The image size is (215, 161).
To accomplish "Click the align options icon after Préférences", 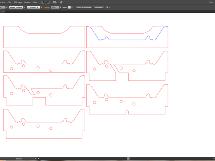I will [x=106, y=7].
